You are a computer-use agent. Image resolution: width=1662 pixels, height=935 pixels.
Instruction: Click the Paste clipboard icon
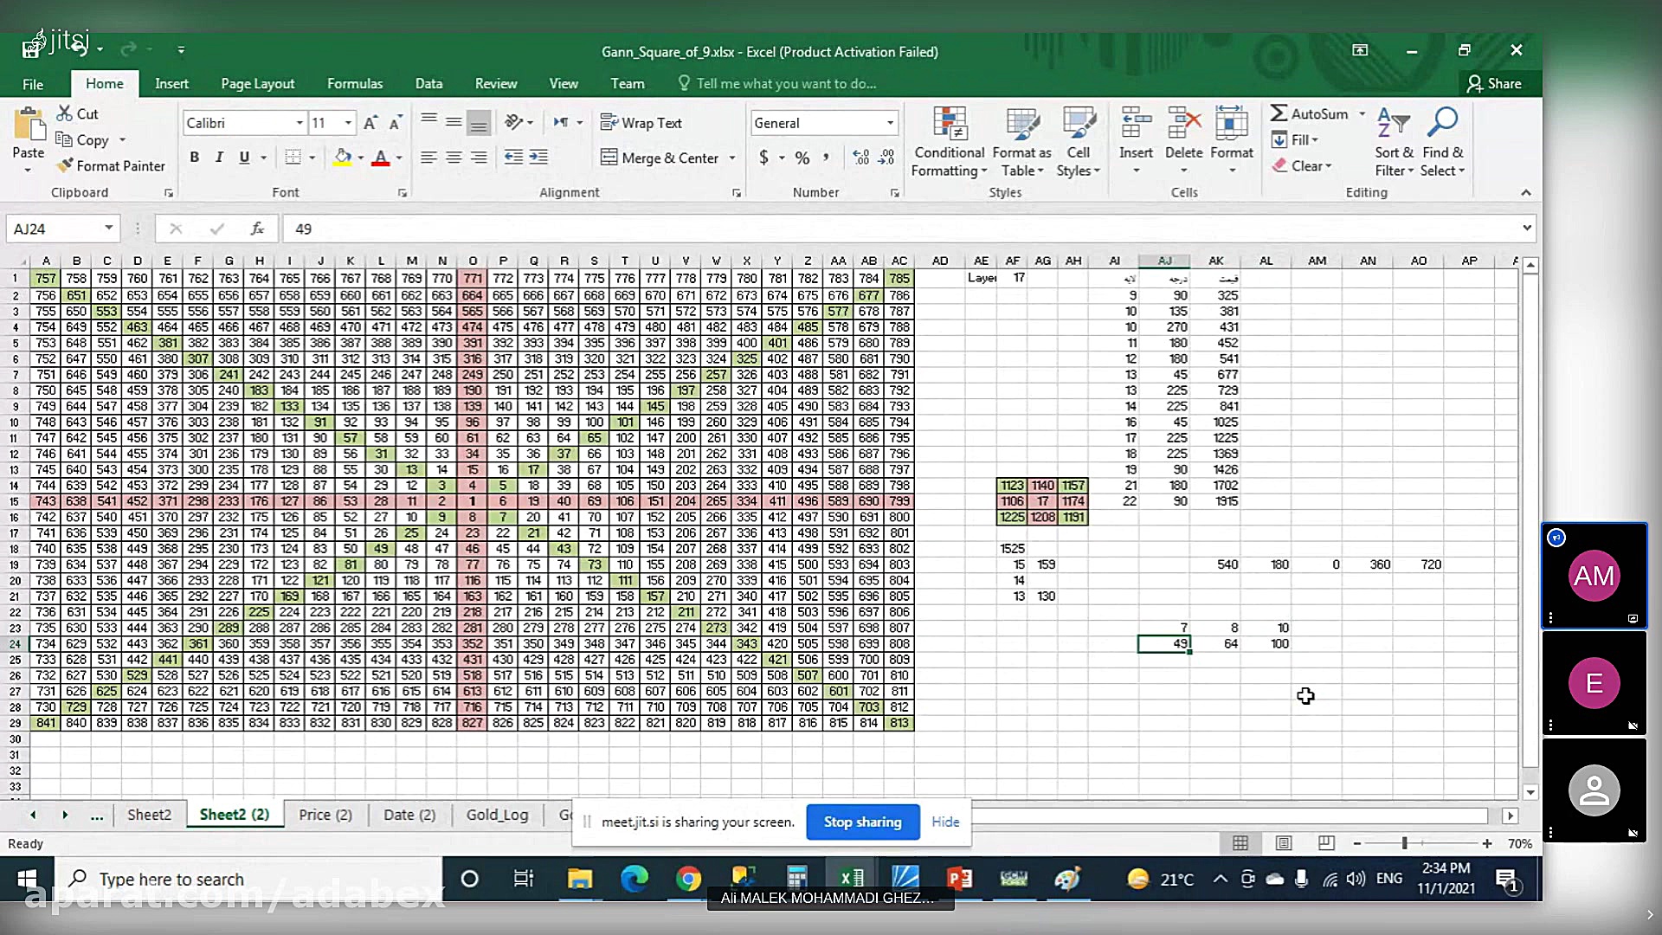(x=29, y=125)
